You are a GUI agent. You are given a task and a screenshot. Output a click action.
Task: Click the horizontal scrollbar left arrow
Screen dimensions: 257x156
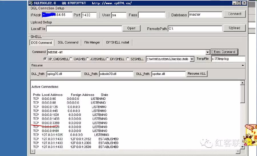33,151
